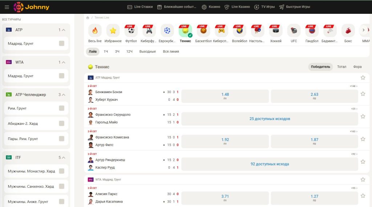Open Ближайшие события menu
The height and width of the screenshot is (207, 372).
pyautogui.click(x=177, y=7)
